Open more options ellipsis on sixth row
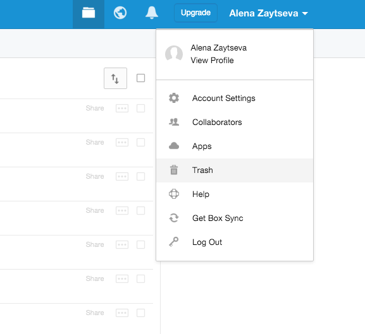365x334 pixels. tap(122, 278)
